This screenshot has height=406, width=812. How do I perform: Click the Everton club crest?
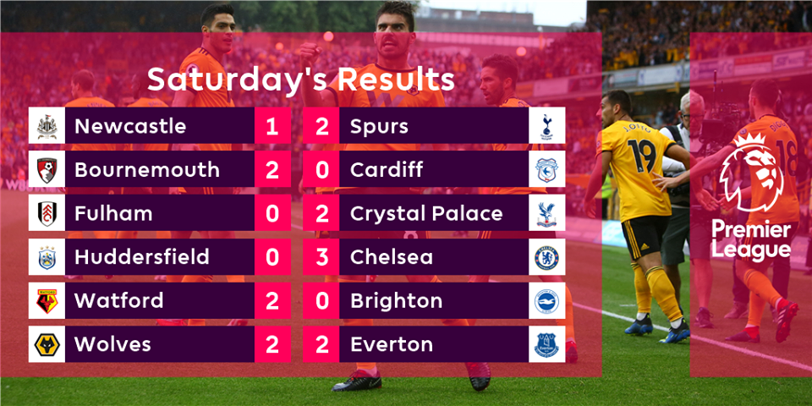(547, 344)
